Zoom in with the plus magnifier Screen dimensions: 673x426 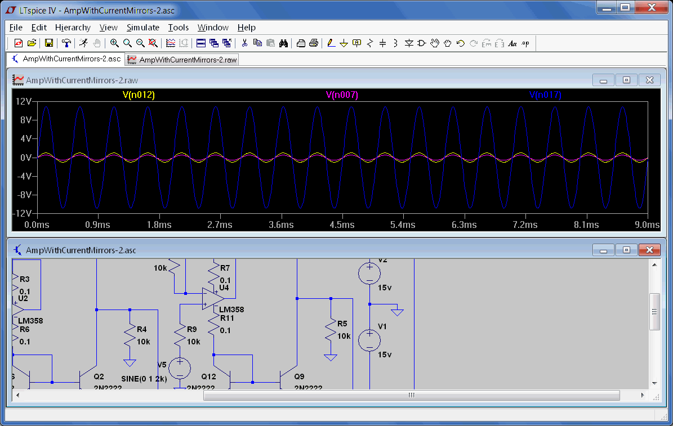(x=114, y=43)
